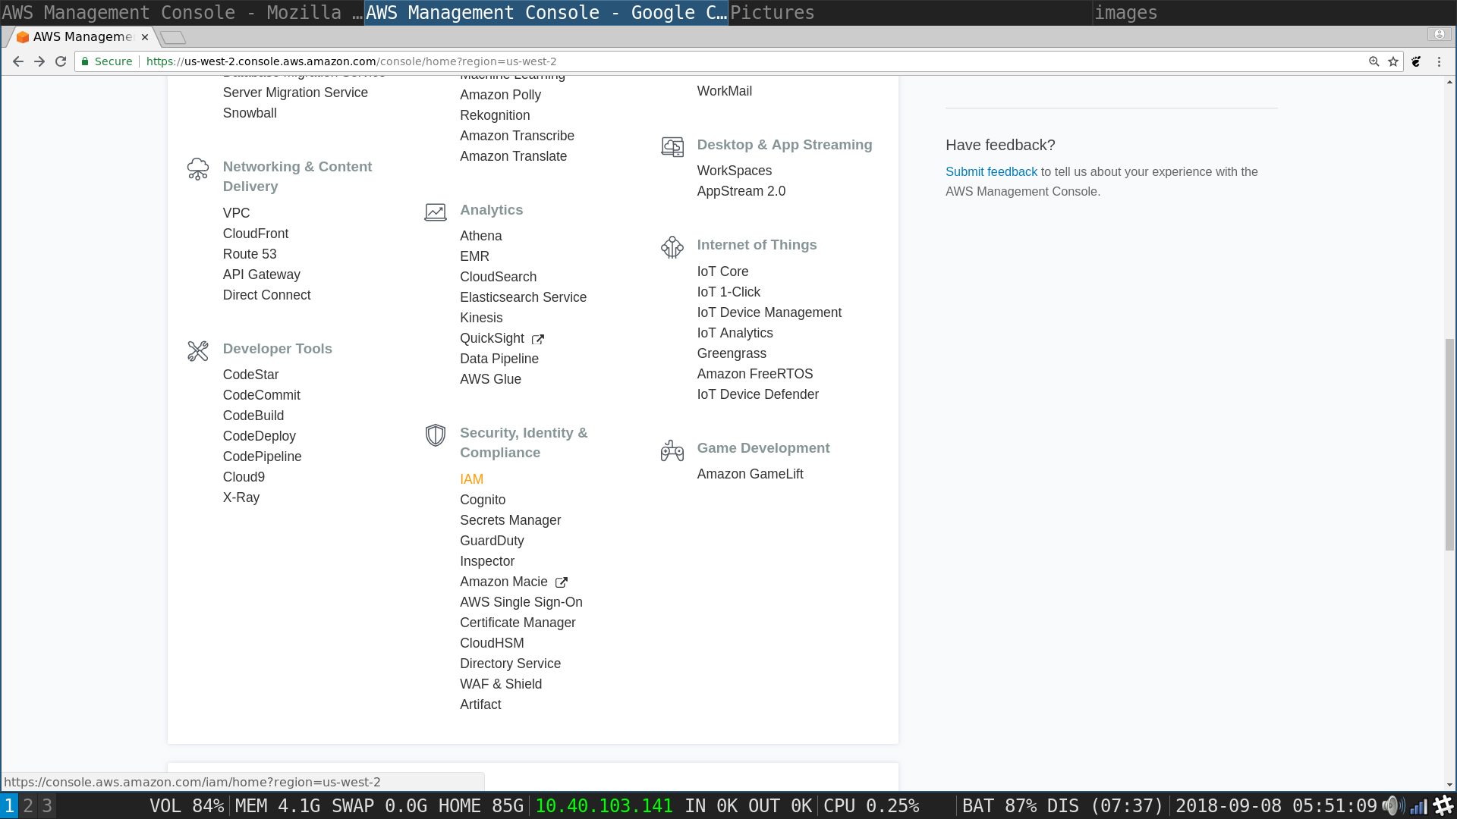Open the Chrome three-dot menu
Viewport: 1457px width, 819px height.
click(1439, 61)
